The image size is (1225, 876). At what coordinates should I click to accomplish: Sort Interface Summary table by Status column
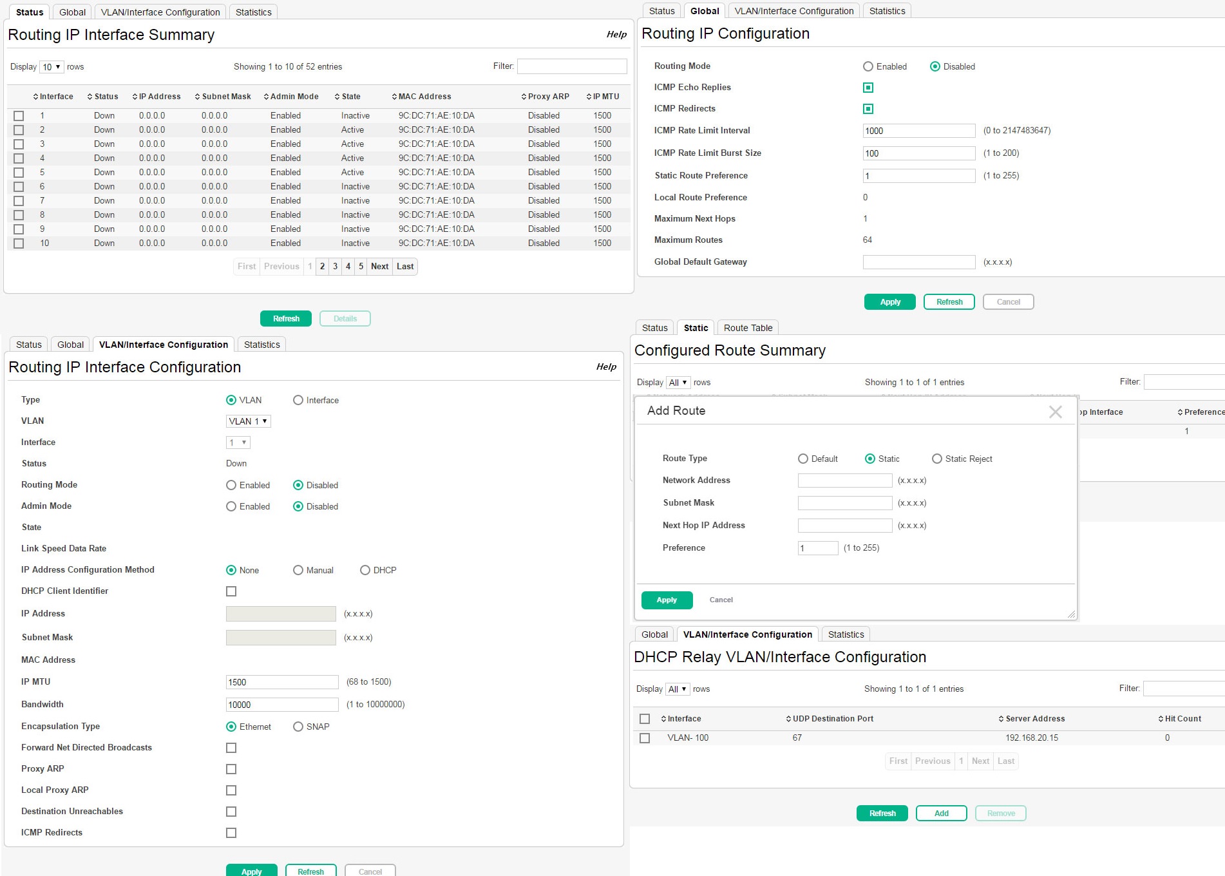[102, 97]
